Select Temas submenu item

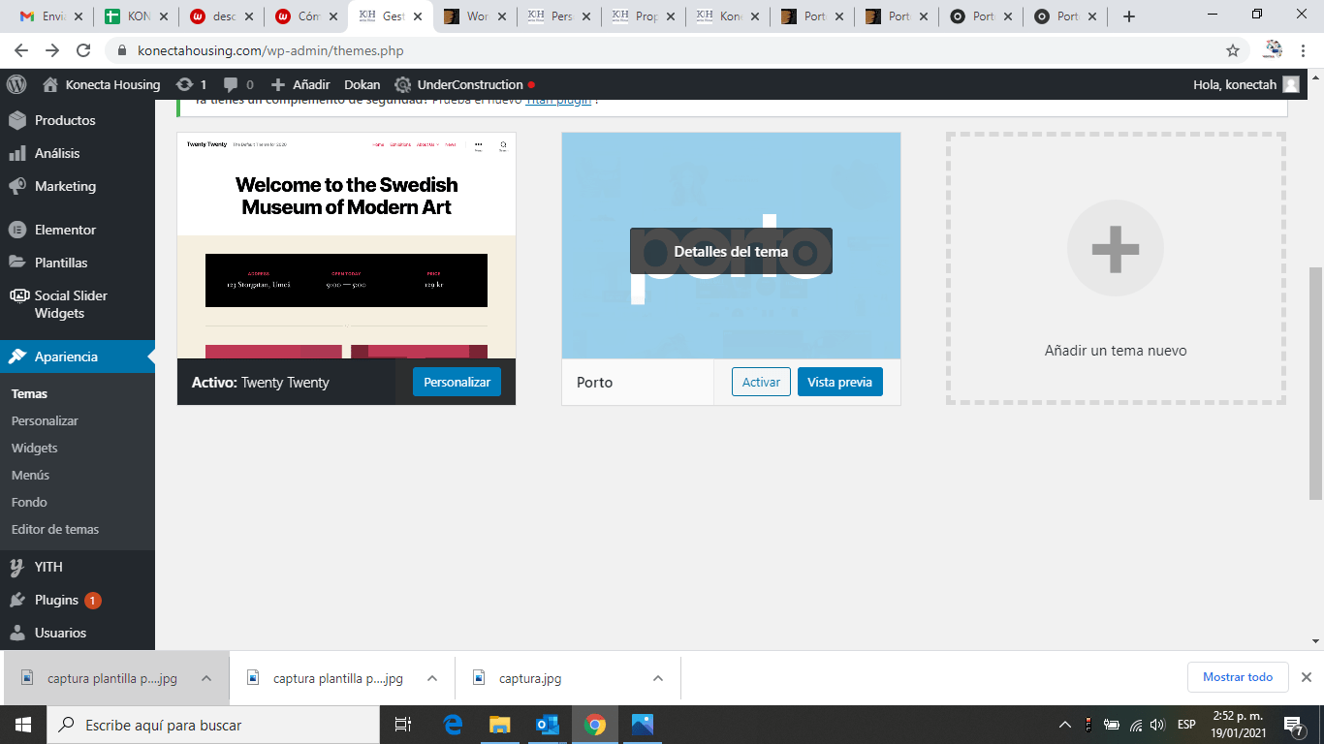coord(29,394)
